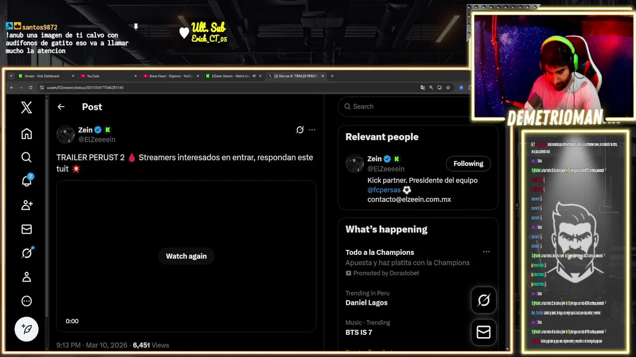Click contacto@elzeein.com.mx text

pos(409,199)
